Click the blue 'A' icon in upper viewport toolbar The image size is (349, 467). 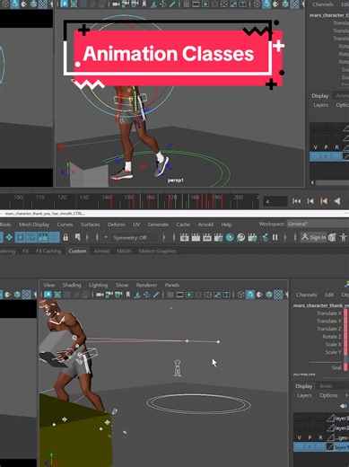(65, 4)
